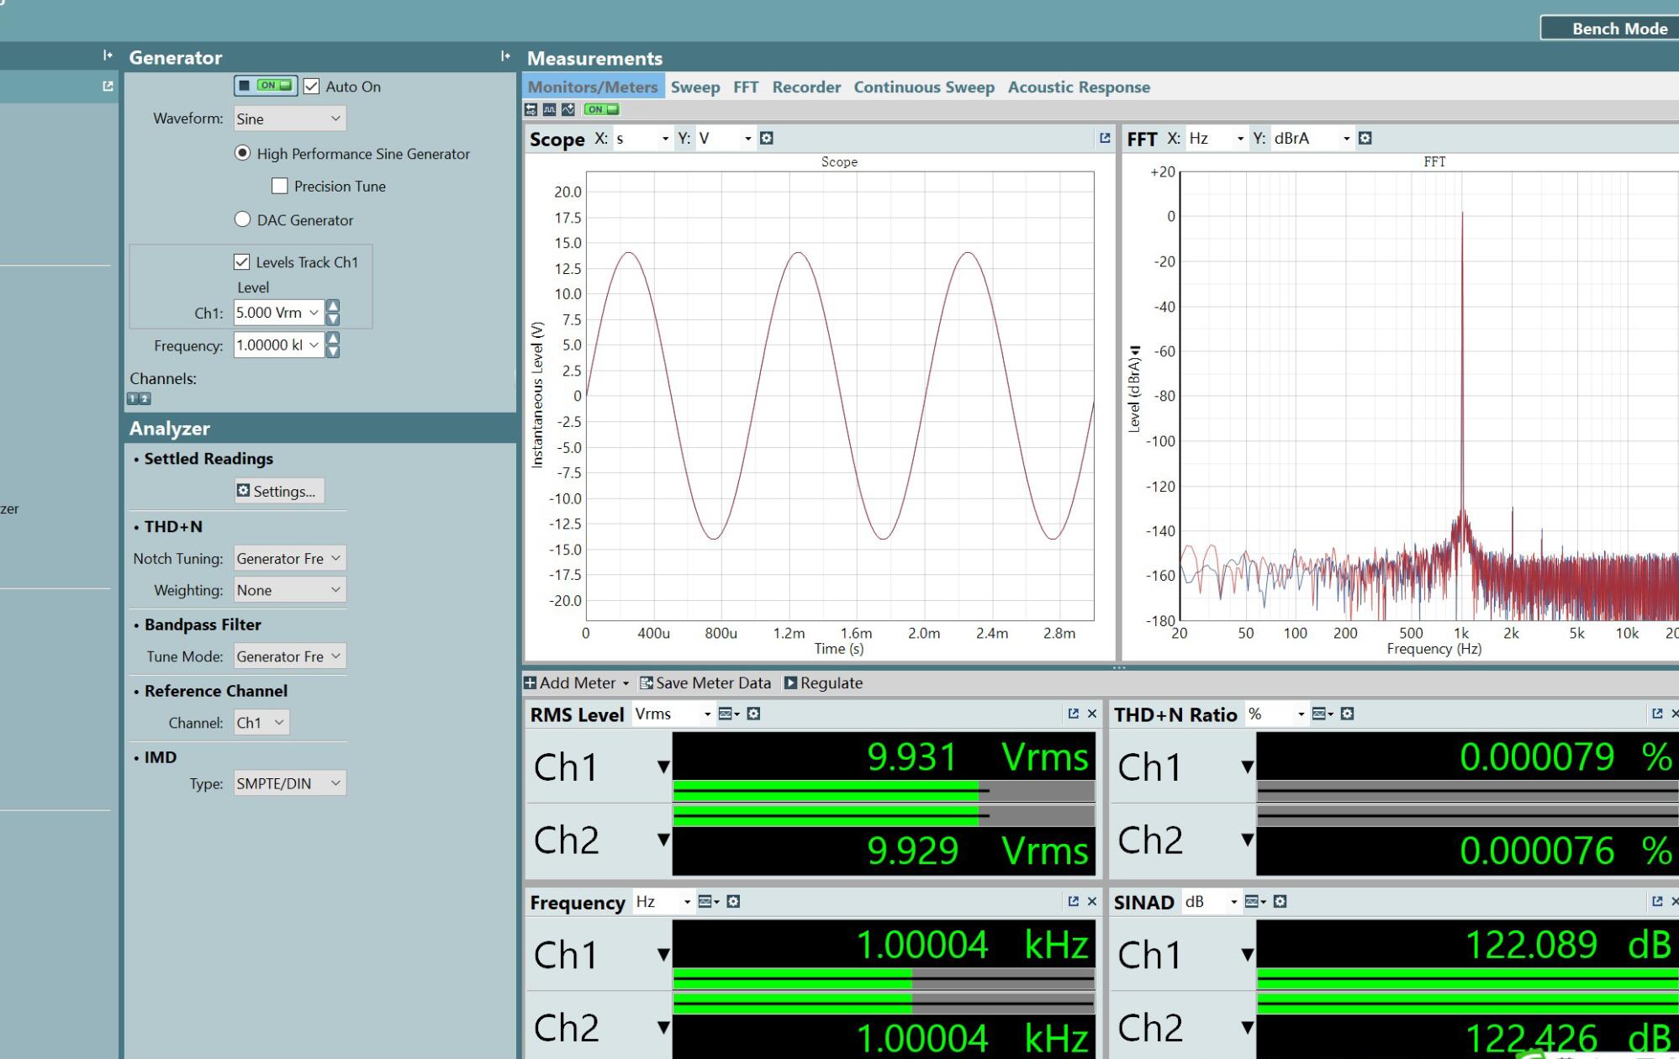Switch to the FFT tab

(746, 87)
